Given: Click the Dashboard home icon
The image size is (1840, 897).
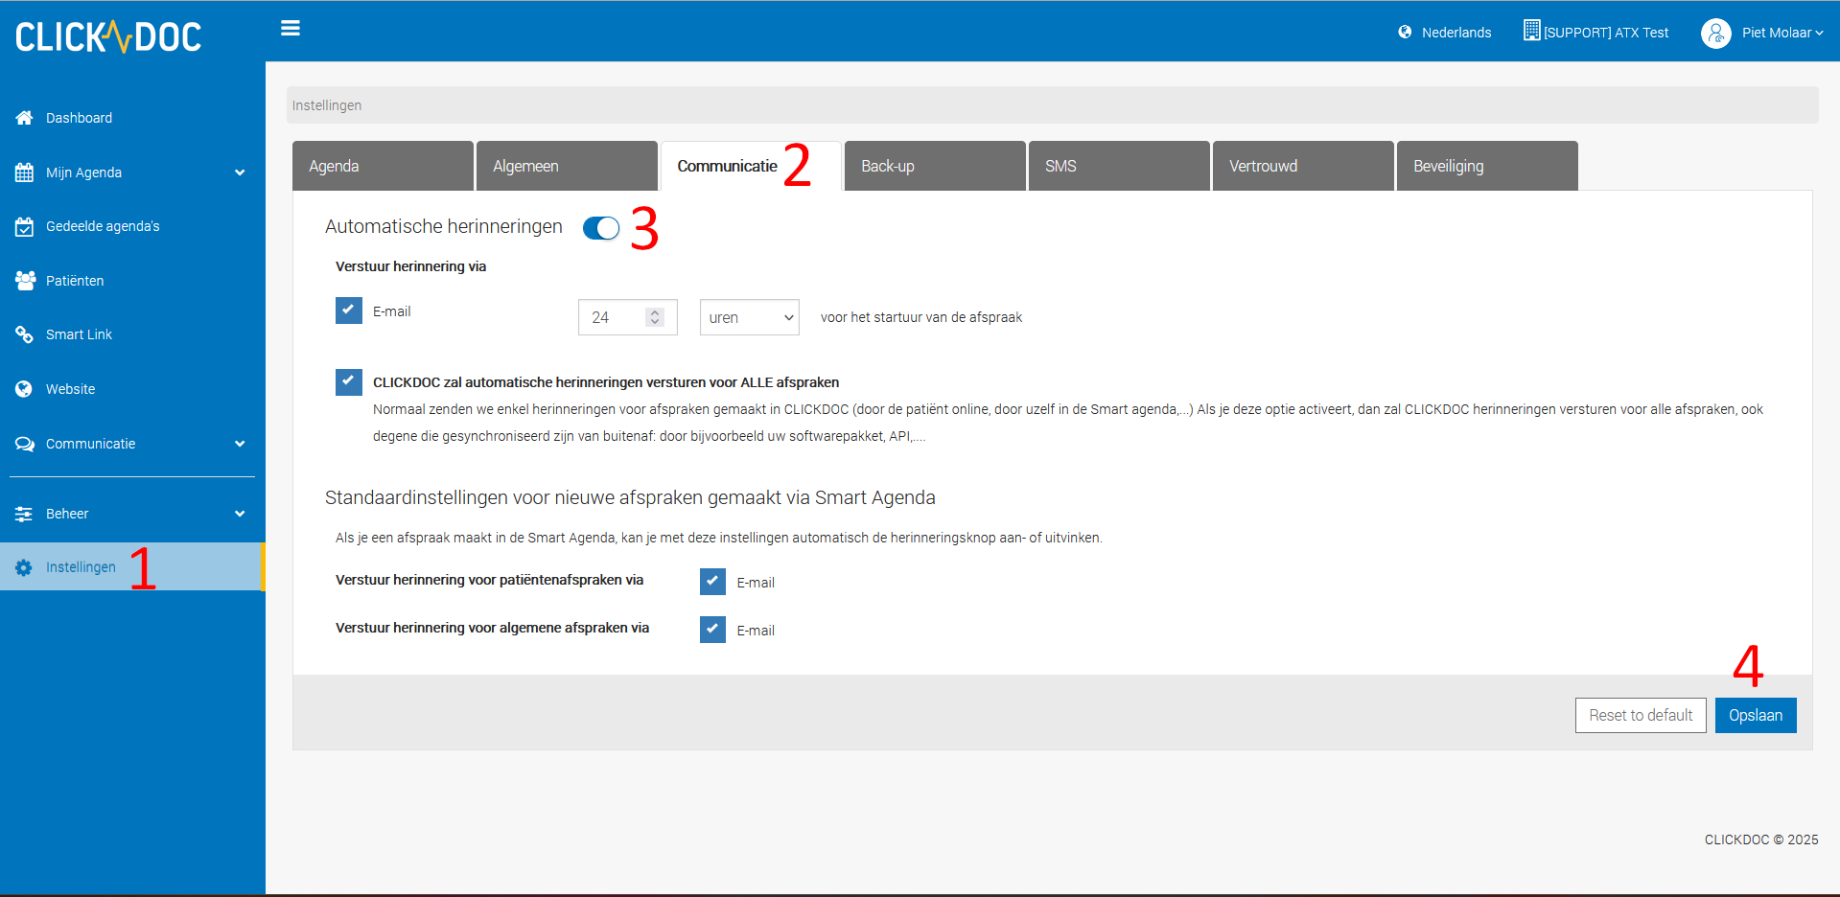Looking at the screenshot, I should click(25, 118).
